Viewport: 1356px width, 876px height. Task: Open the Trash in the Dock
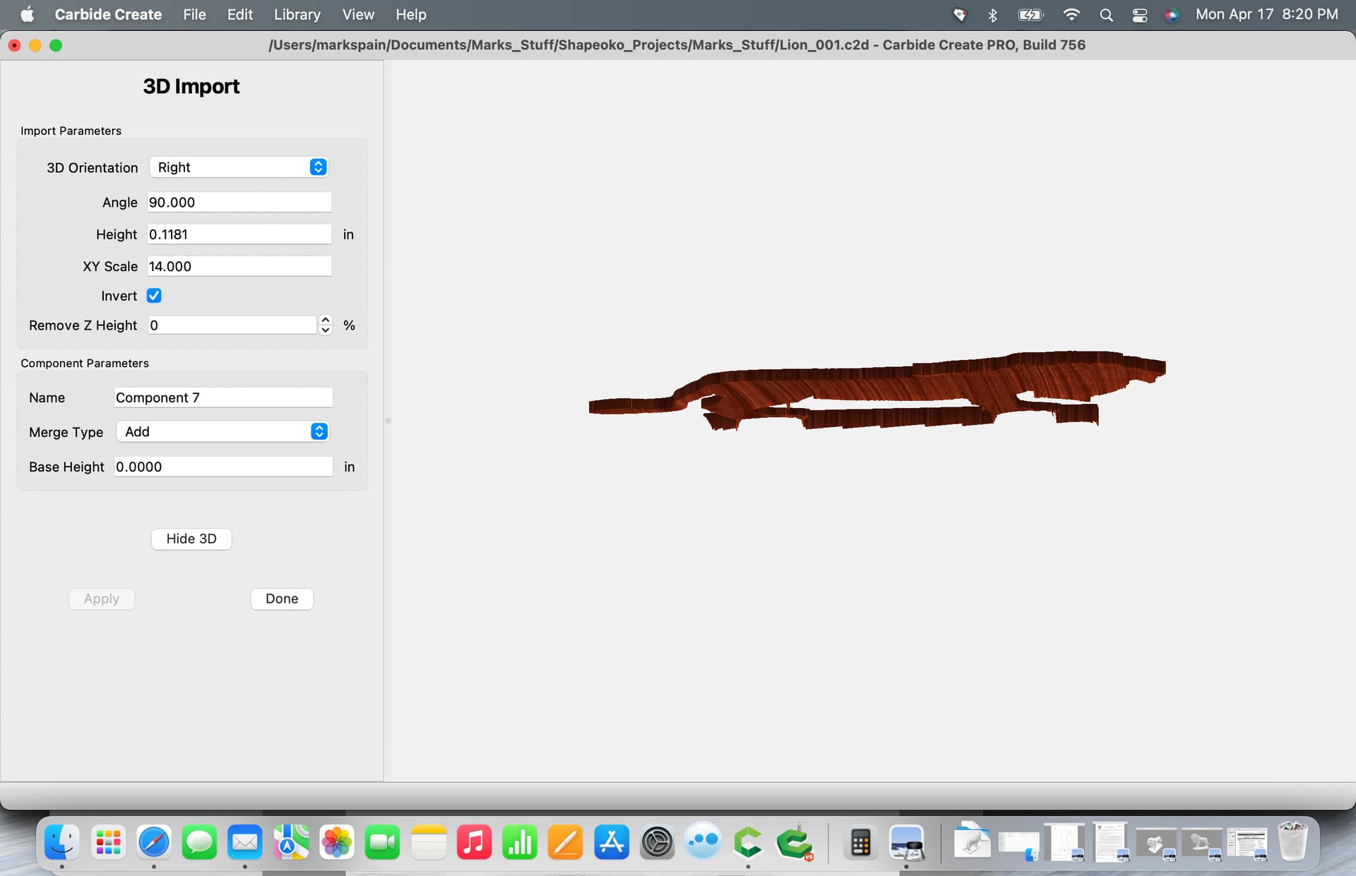coord(1293,841)
